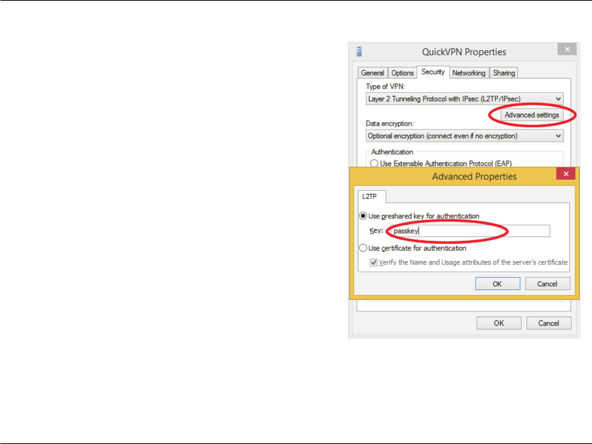
Task: Open the Type of VPN dropdown
Action: pyautogui.click(x=464, y=99)
